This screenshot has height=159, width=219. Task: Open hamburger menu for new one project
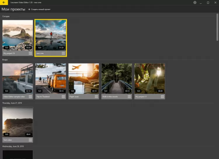point(63,54)
